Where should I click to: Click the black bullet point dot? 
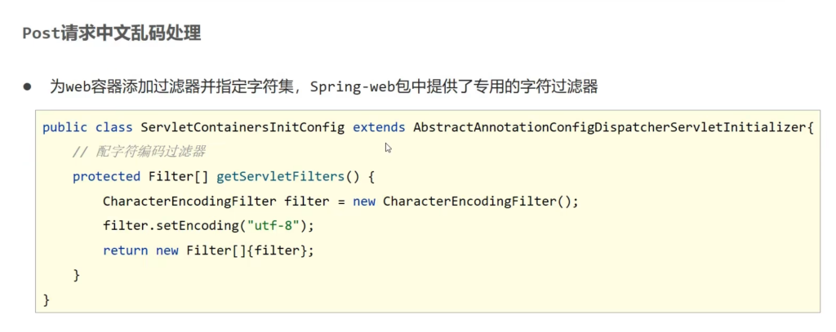(26, 86)
